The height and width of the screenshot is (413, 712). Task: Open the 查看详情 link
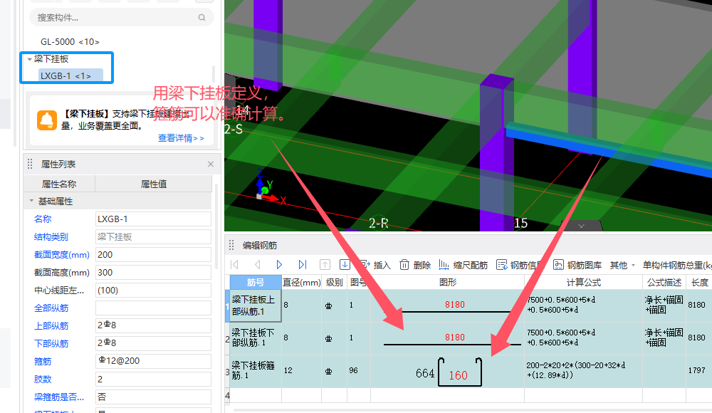(181, 138)
